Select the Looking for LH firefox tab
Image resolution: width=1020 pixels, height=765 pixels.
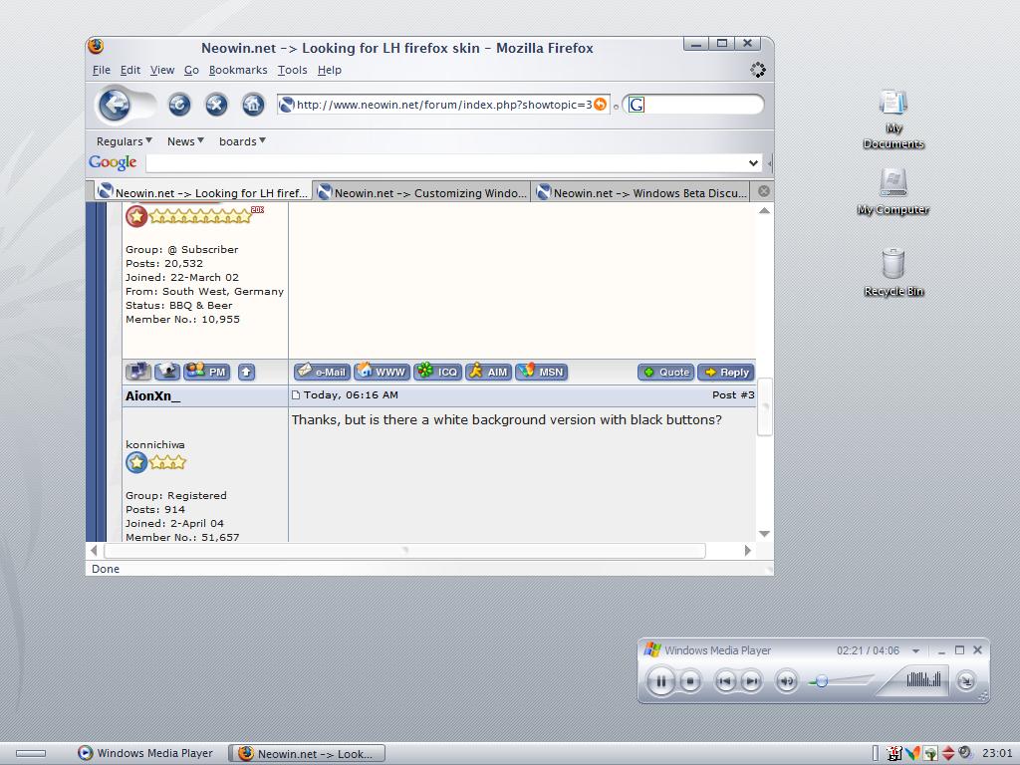(201, 192)
